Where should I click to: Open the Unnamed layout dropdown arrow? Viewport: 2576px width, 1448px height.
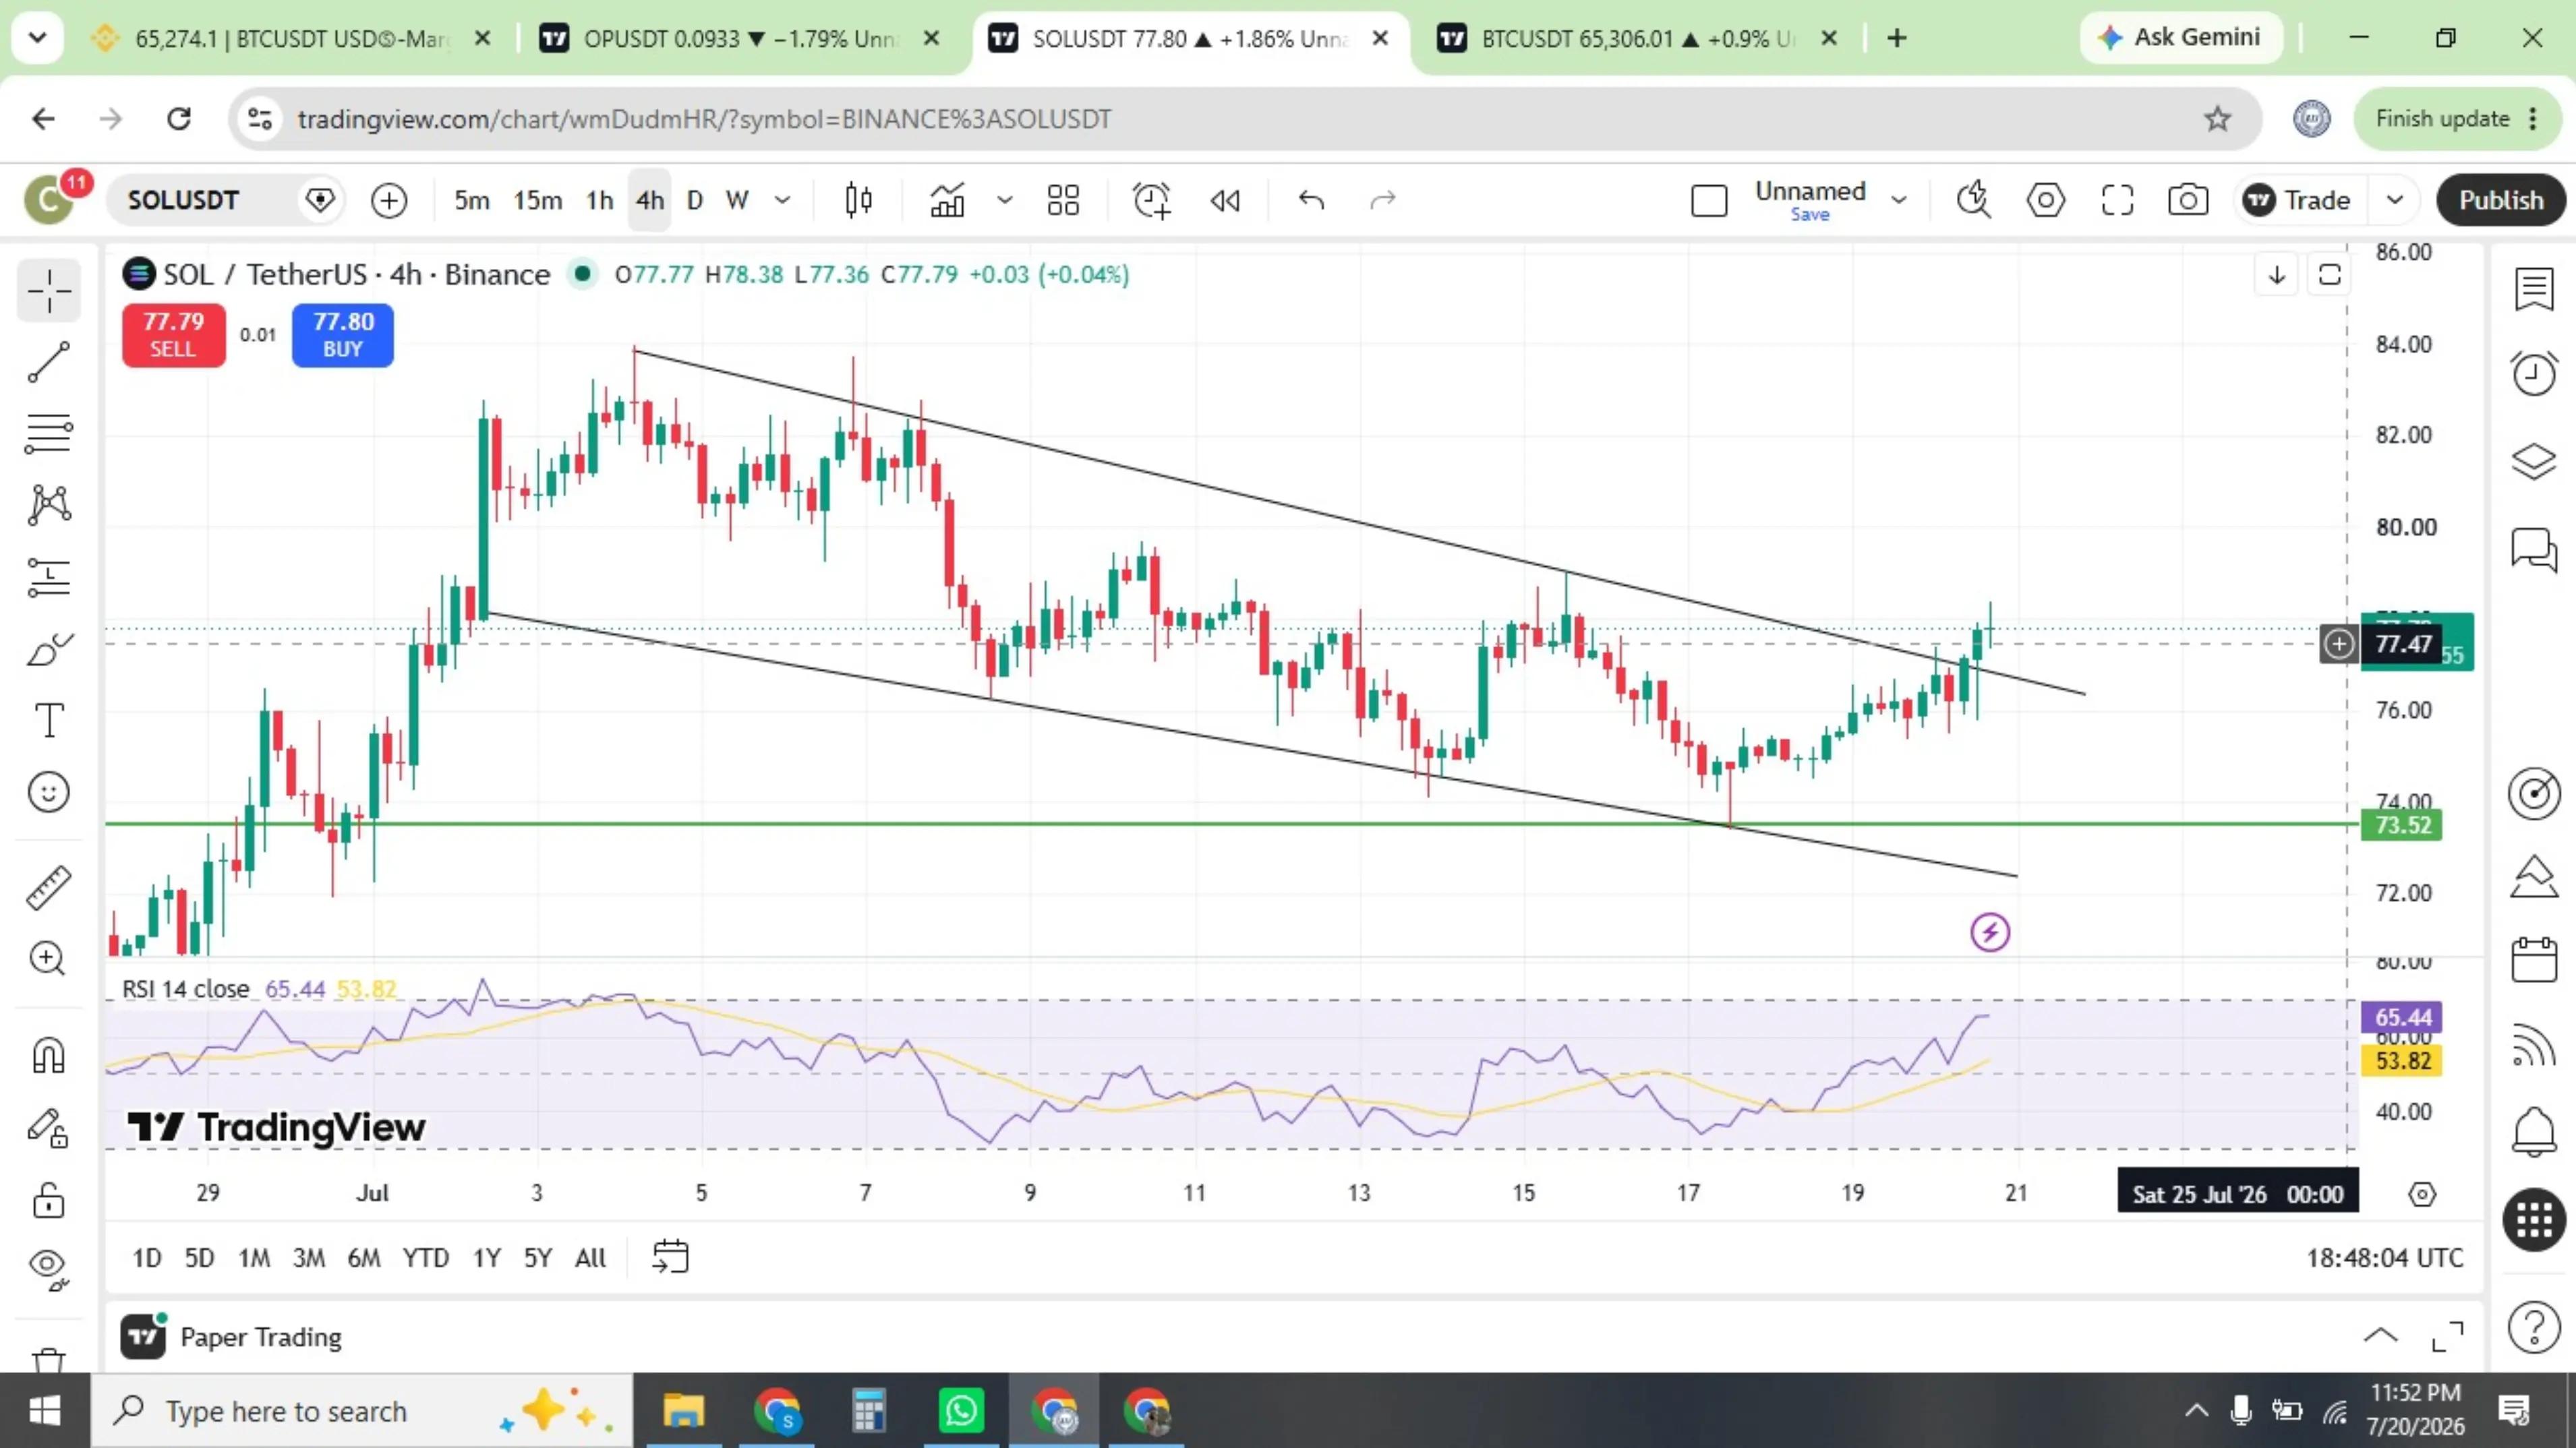tap(1898, 200)
